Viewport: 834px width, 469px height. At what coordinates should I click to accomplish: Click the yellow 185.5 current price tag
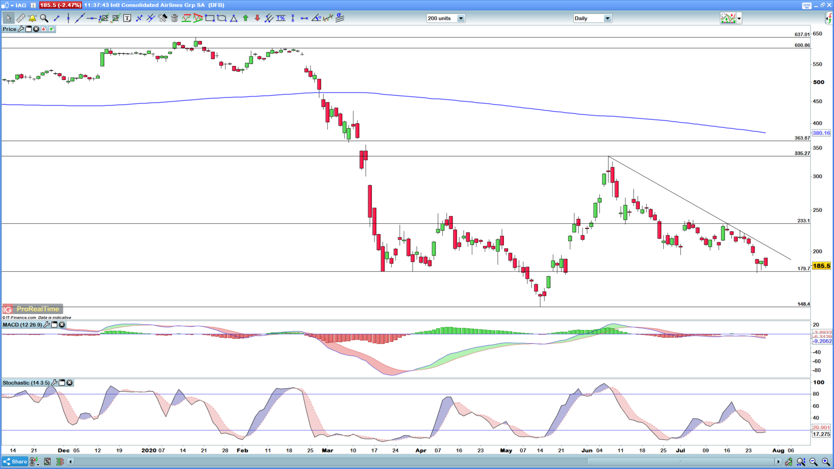click(821, 266)
